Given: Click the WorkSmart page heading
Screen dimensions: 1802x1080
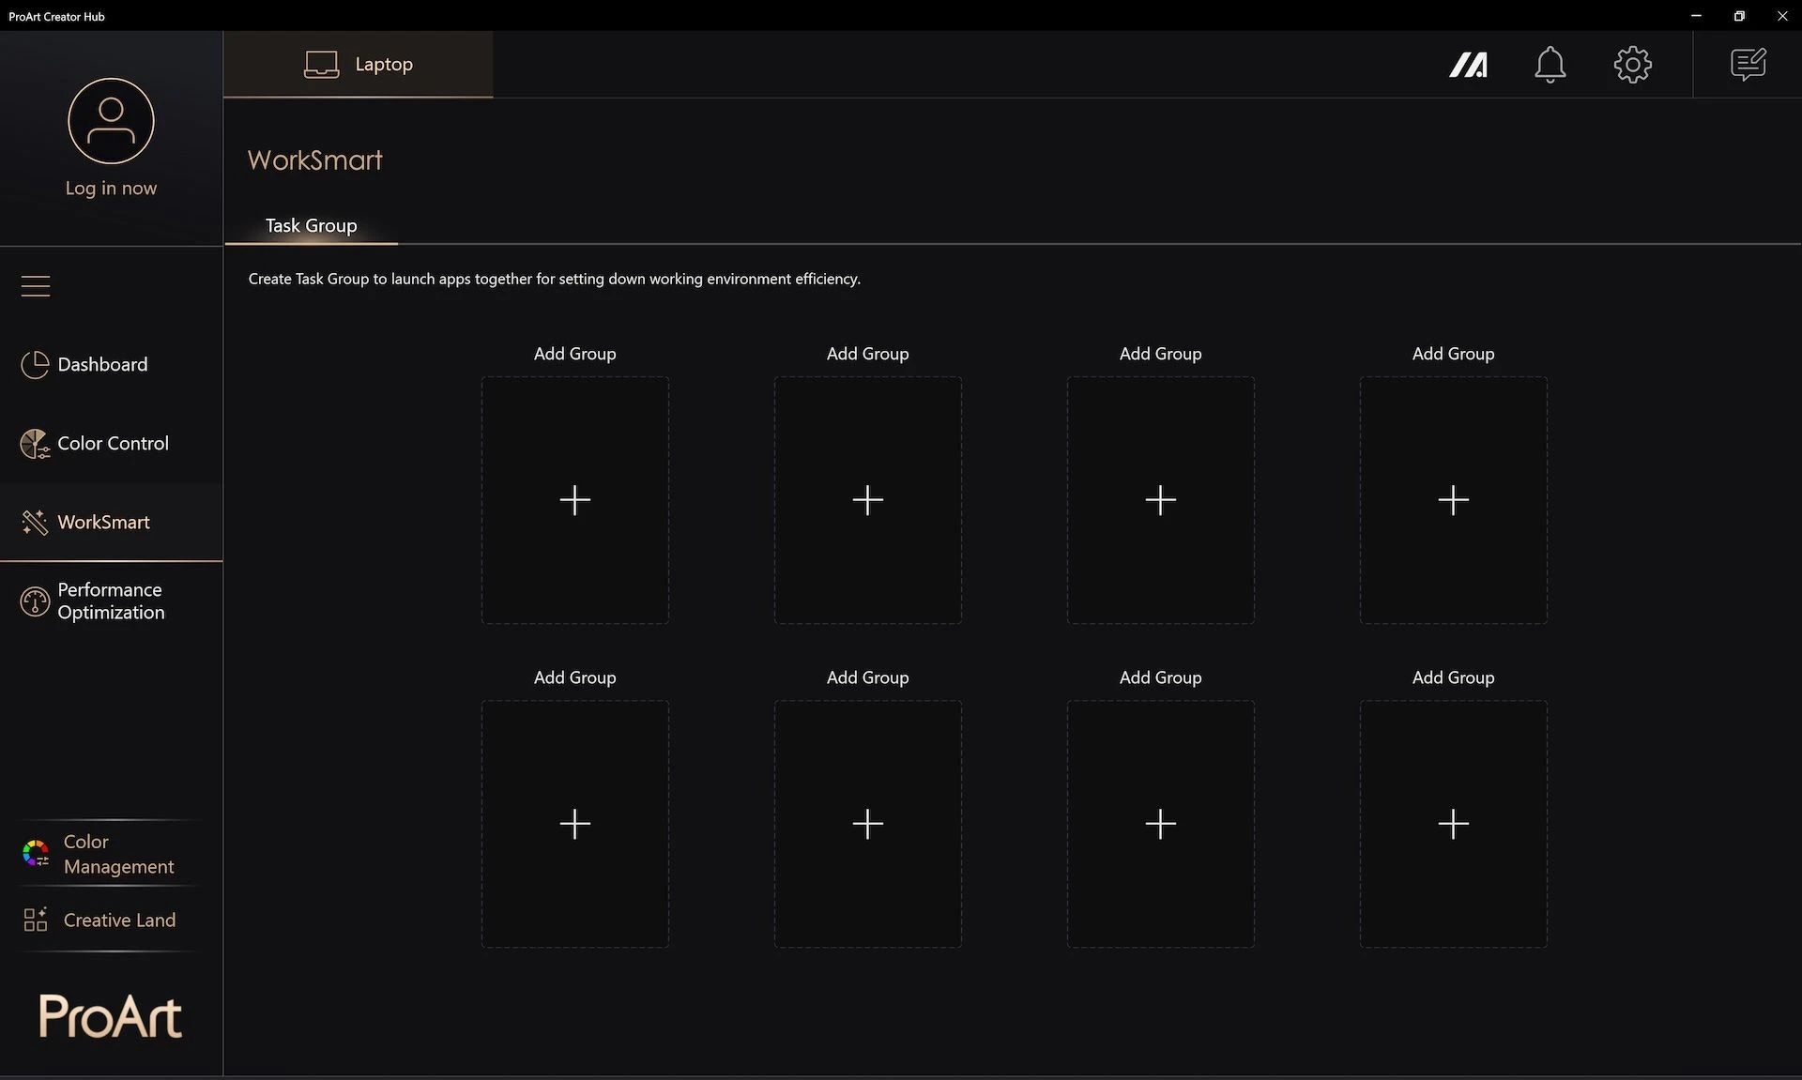Looking at the screenshot, I should click(315, 160).
